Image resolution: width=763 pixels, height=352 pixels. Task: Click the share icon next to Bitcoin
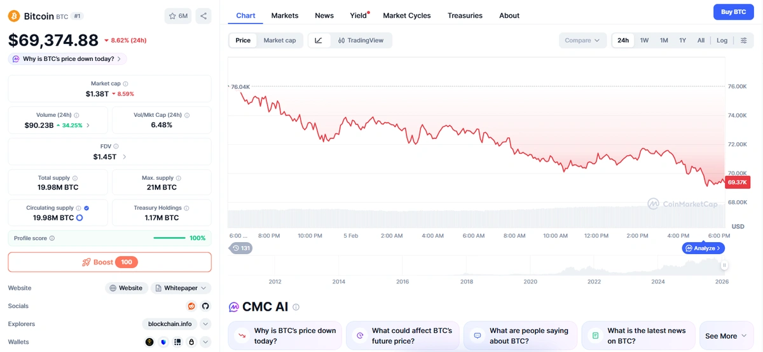203,16
